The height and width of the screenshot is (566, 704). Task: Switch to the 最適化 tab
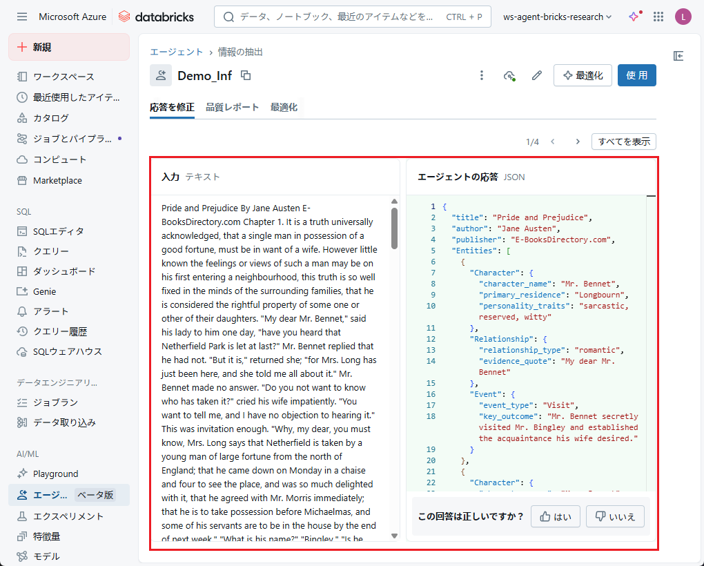284,107
